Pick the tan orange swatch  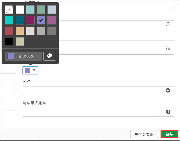click(20, 31)
